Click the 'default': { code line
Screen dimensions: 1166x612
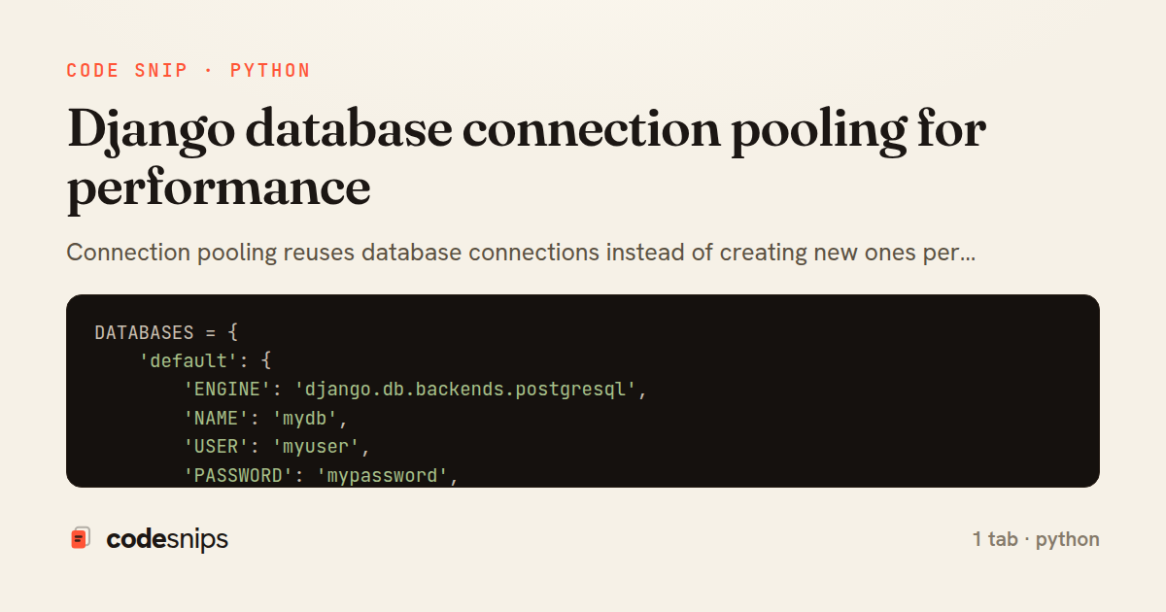coord(205,361)
